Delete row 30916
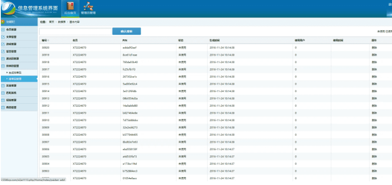 pos(374,77)
